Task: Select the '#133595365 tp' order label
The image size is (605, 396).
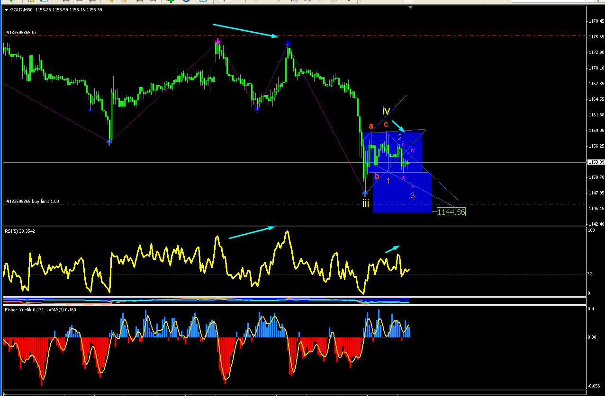Action: point(21,33)
